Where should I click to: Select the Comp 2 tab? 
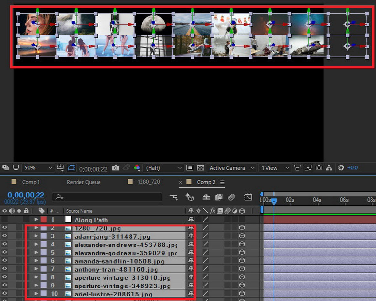[x=206, y=182]
